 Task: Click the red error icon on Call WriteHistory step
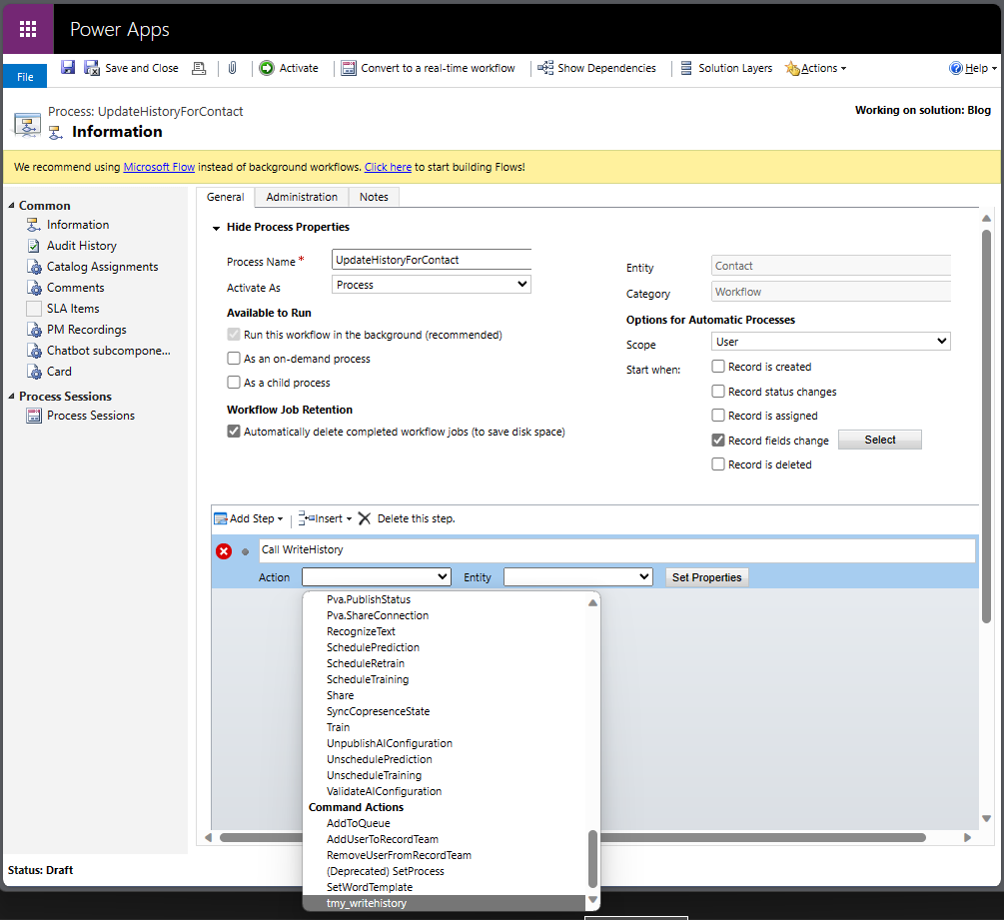click(x=224, y=551)
